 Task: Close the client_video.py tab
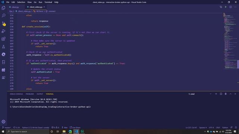click(x=44, y=7)
